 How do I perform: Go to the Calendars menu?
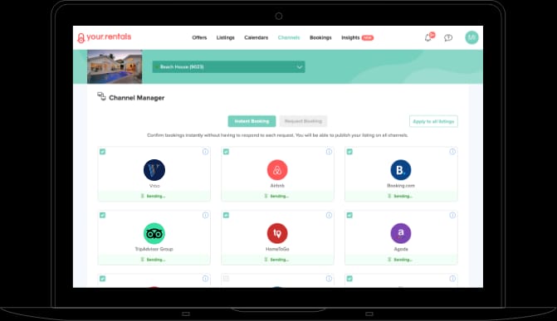point(257,37)
